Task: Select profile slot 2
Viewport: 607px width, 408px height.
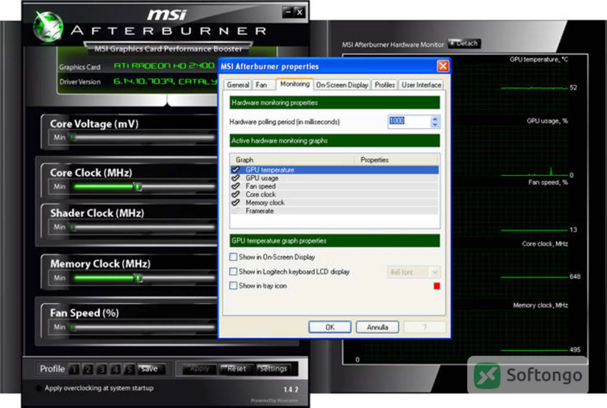Action: tap(88, 369)
